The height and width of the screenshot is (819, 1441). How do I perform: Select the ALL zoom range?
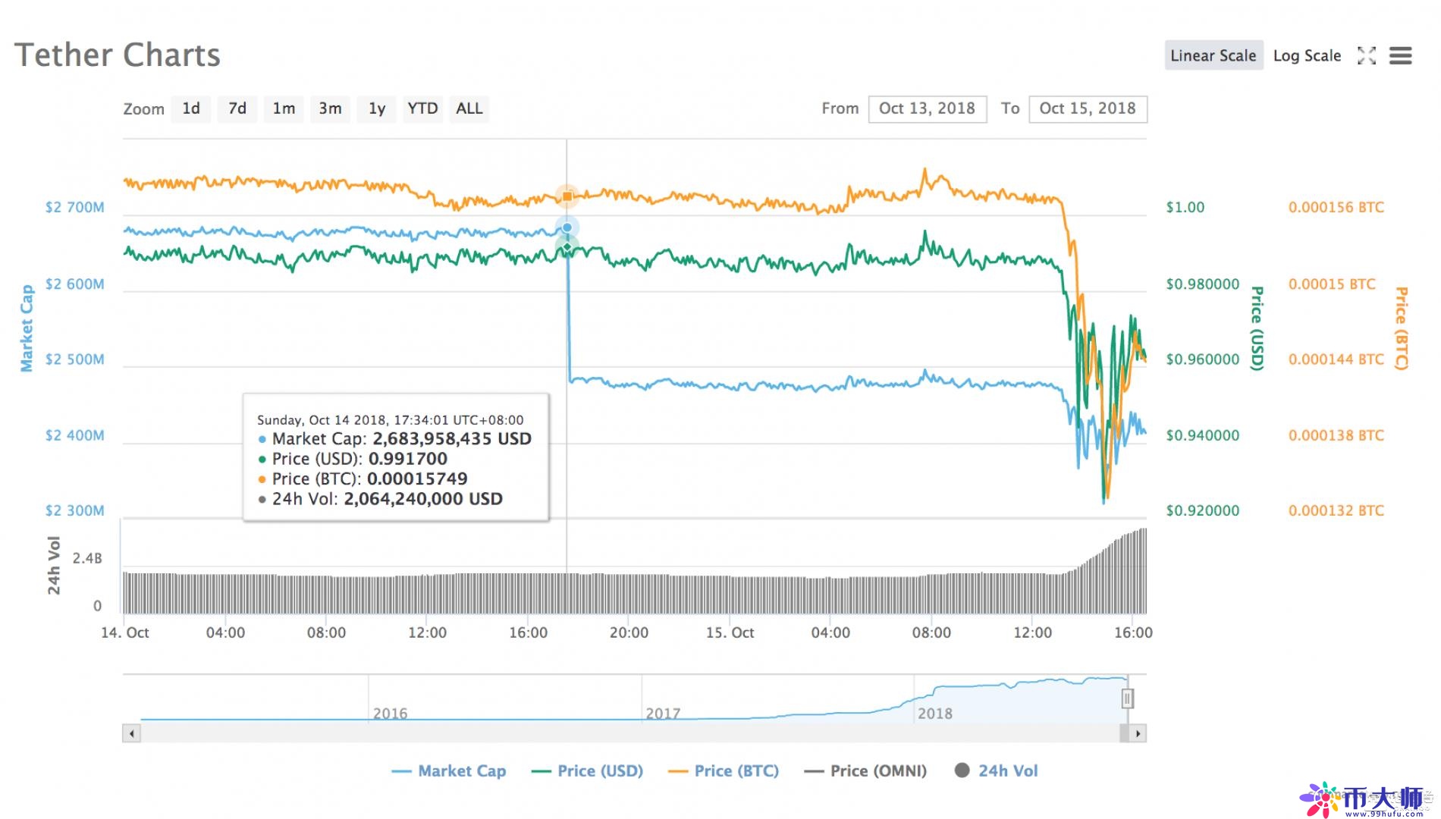pos(469,108)
